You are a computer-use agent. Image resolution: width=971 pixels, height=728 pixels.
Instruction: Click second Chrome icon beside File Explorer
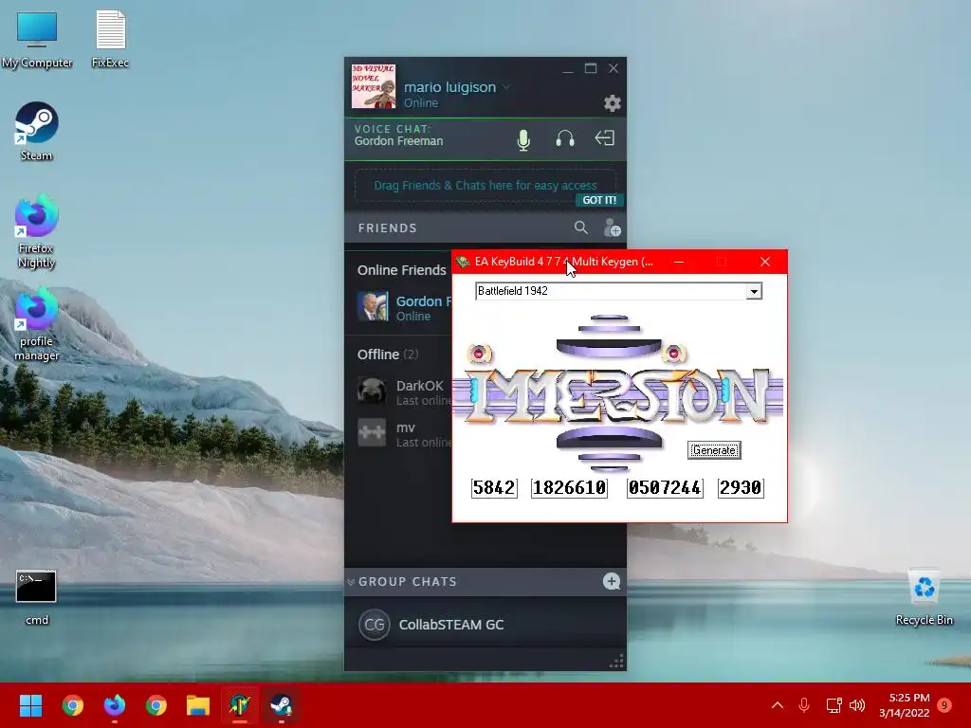tap(156, 705)
